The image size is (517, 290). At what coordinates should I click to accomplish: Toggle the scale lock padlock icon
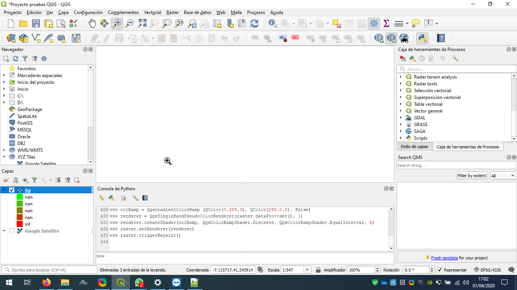click(x=318, y=270)
